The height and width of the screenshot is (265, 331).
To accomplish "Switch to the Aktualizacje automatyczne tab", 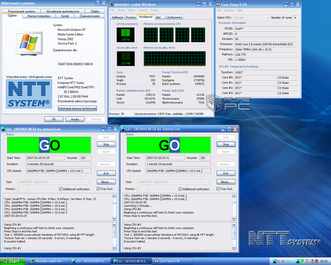I will tap(63, 11).
